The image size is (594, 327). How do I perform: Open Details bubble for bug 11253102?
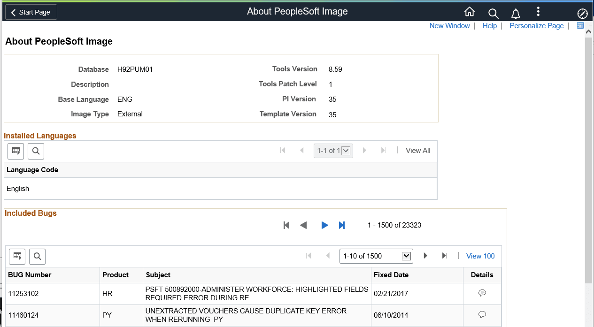tap(482, 292)
